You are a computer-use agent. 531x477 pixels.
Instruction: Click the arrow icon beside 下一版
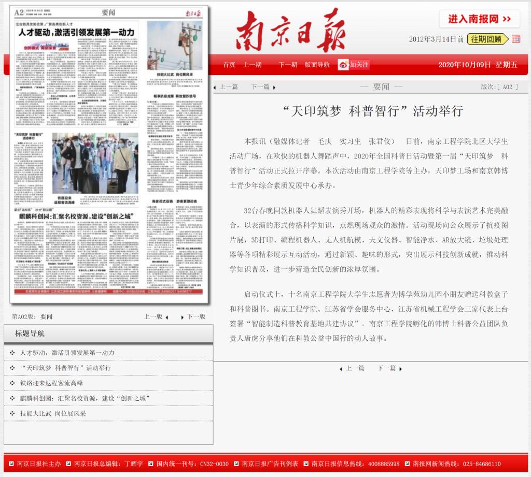[183, 317]
